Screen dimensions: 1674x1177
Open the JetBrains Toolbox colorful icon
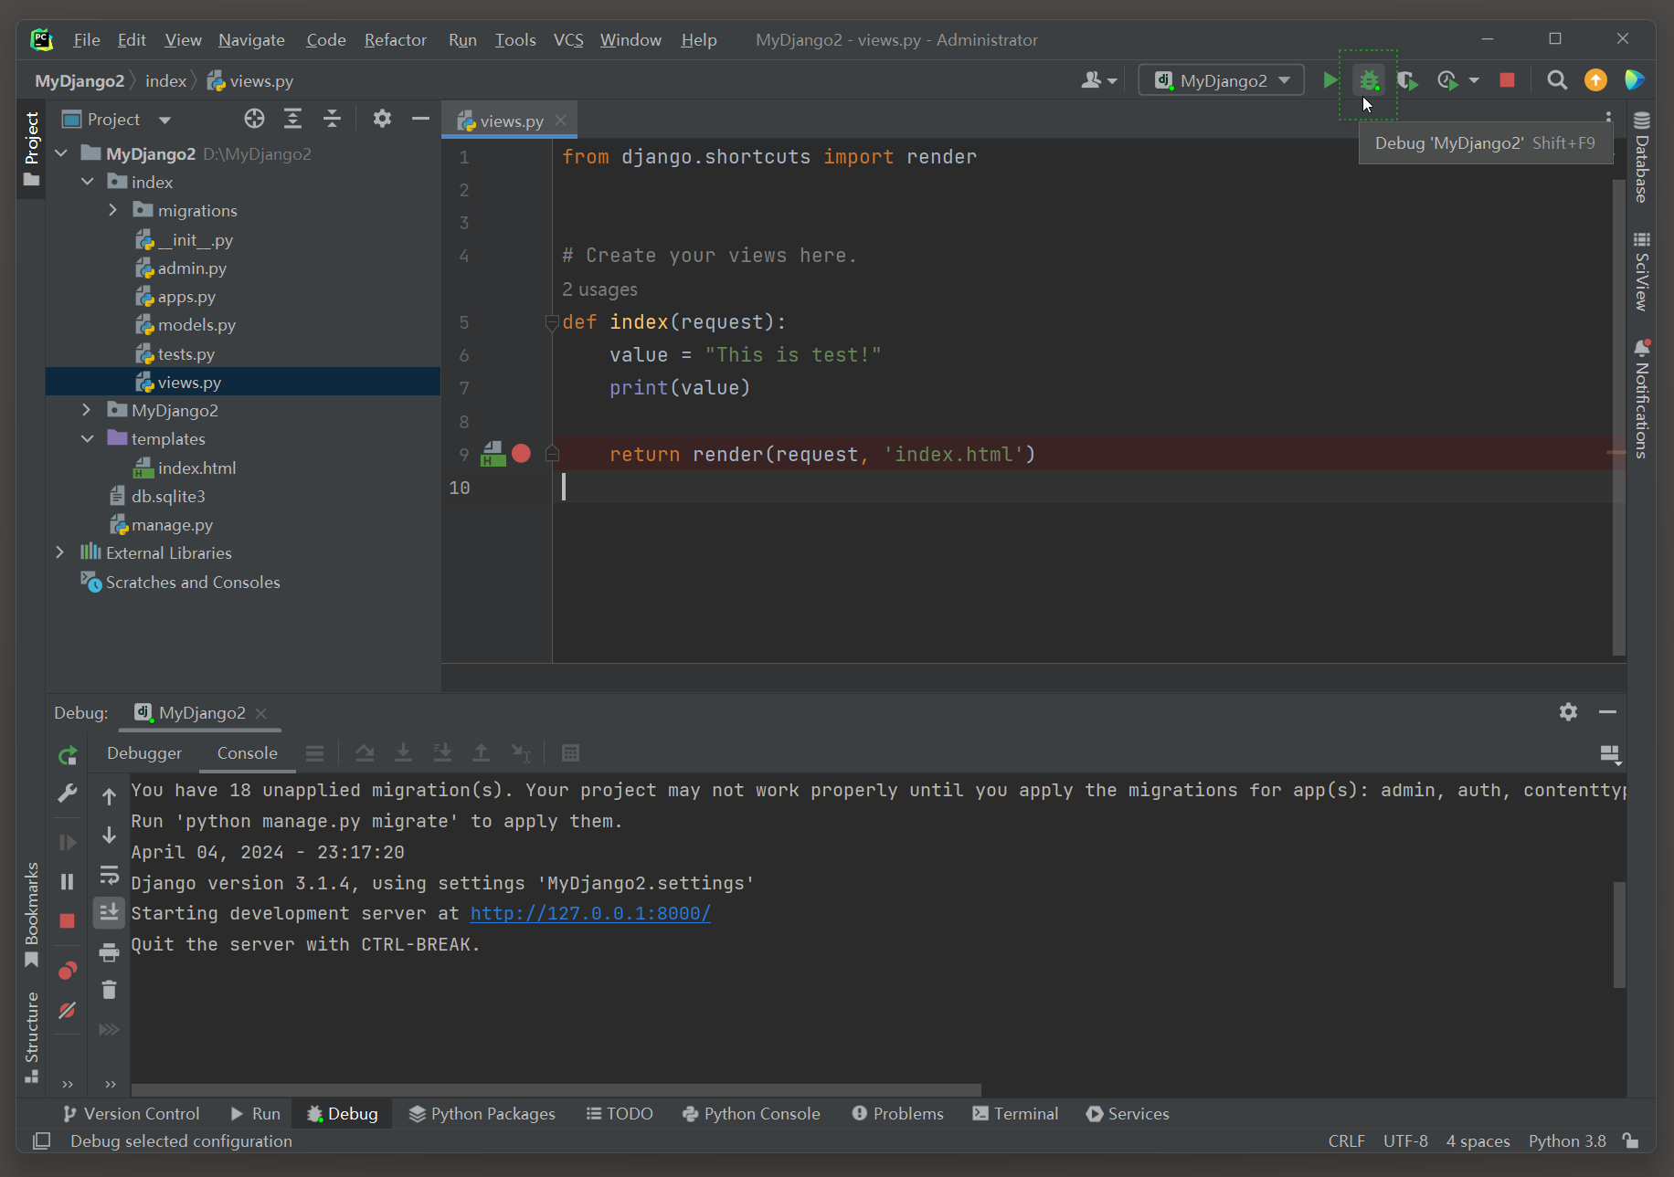[1634, 80]
